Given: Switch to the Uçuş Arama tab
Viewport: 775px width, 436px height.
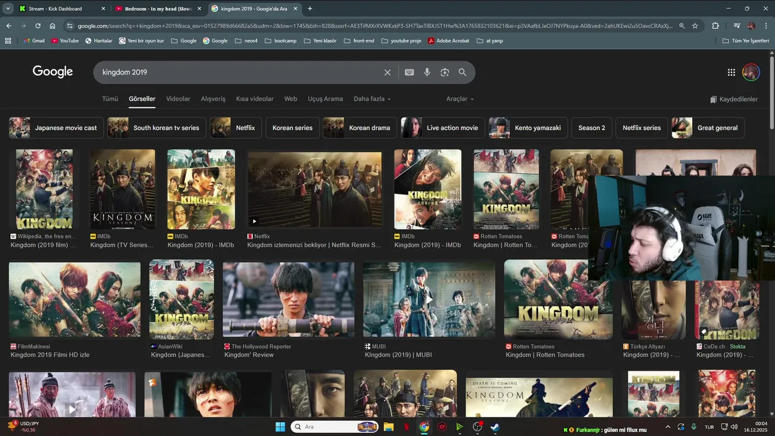Looking at the screenshot, I should coord(325,99).
